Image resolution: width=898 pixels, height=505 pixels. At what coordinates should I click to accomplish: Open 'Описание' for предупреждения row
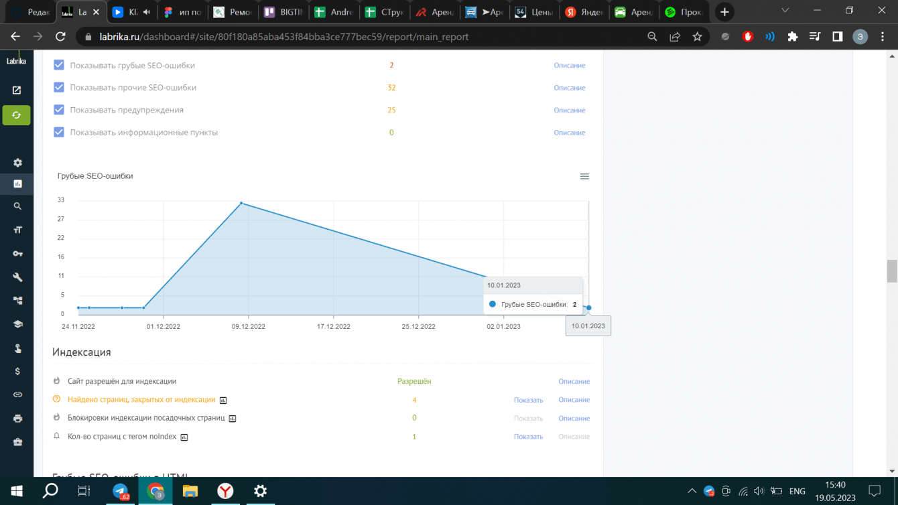(570, 110)
